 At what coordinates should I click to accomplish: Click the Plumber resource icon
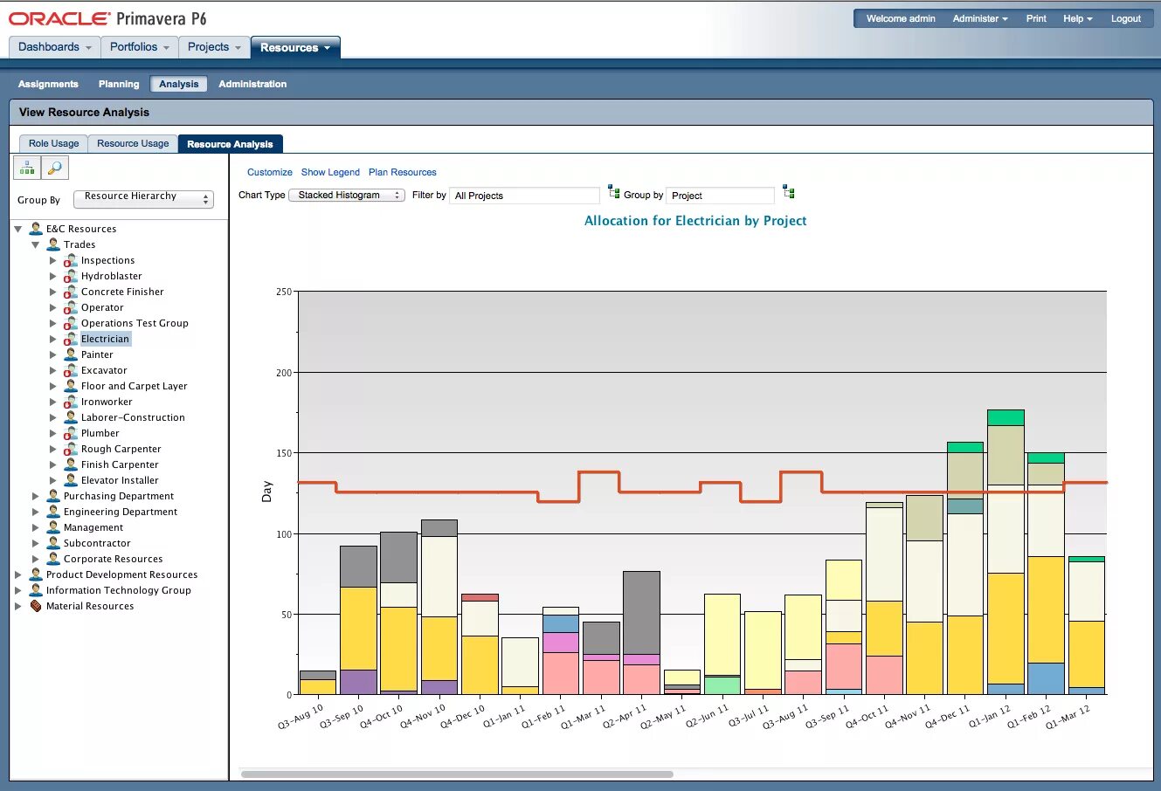71,433
